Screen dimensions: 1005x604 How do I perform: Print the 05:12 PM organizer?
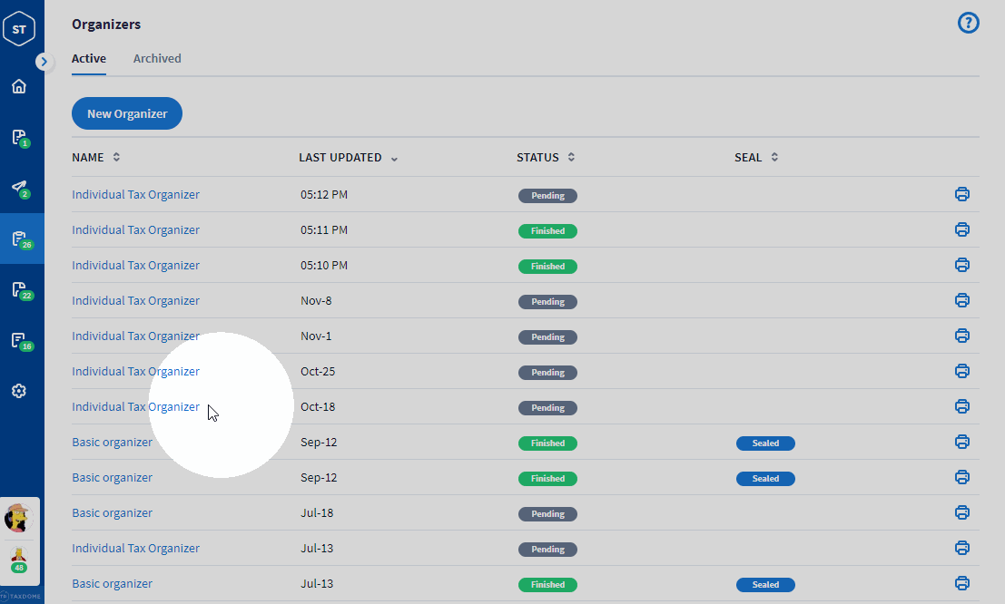[x=962, y=194]
